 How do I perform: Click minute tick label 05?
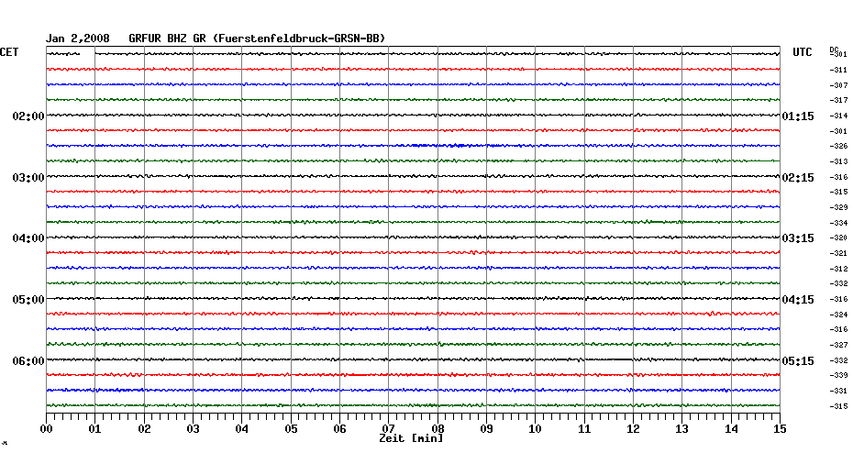tap(291, 429)
